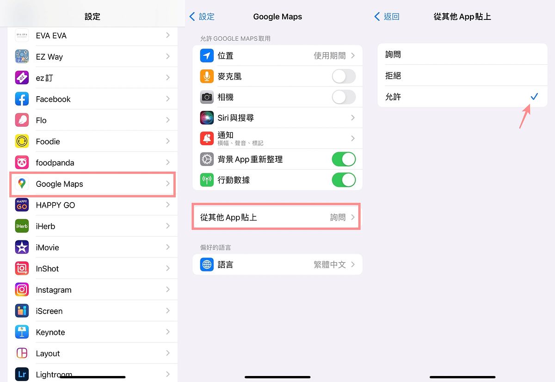Open the location arrow icon for 位置
Image resolution: width=555 pixels, height=382 pixels.
tap(207, 55)
